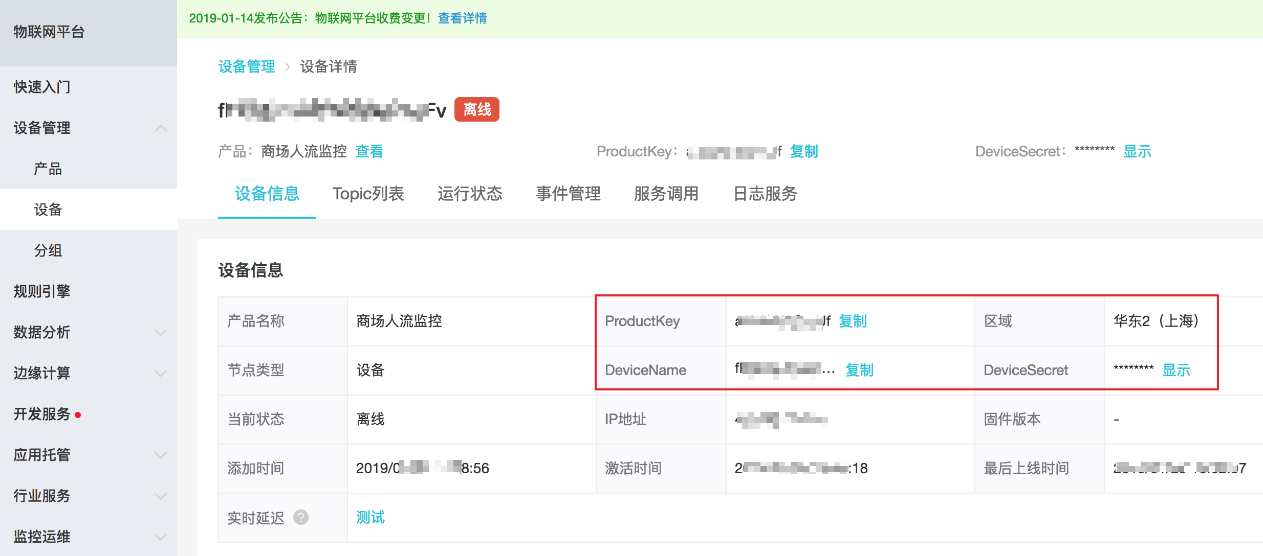Open the 运行状态 tab

click(x=469, y=194)
